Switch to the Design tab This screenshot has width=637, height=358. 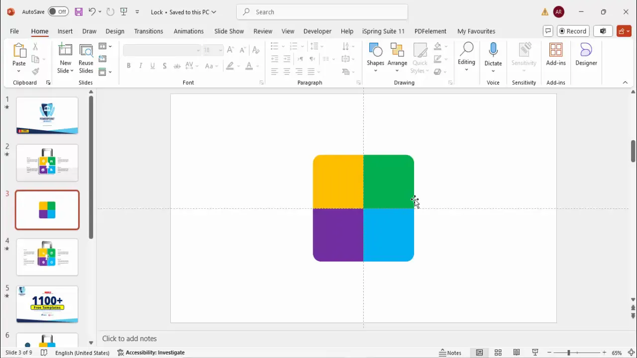[x=115, y=31]
